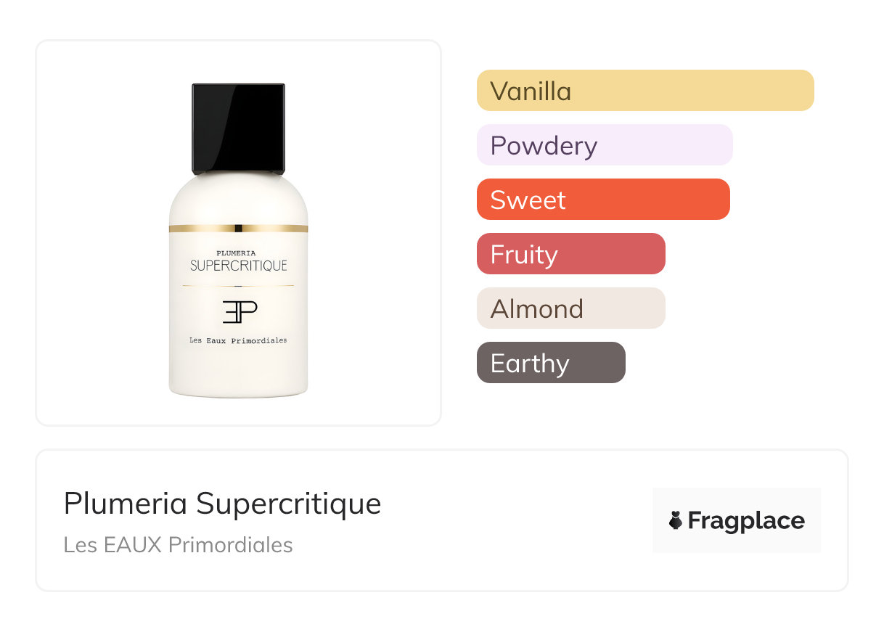
Task: Click the gold band around the bottle
Action: coord(239,228)
